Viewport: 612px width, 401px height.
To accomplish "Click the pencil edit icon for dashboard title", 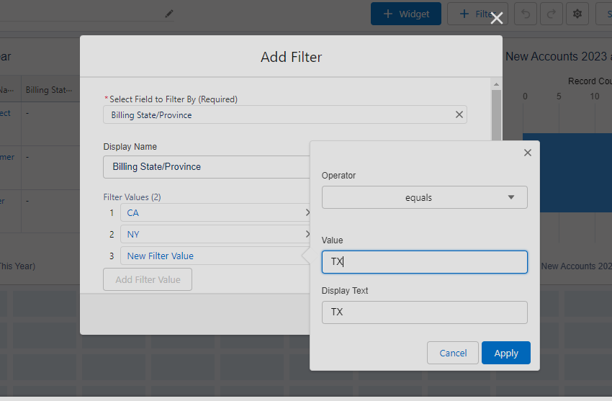I will click(x=169, y=14).
